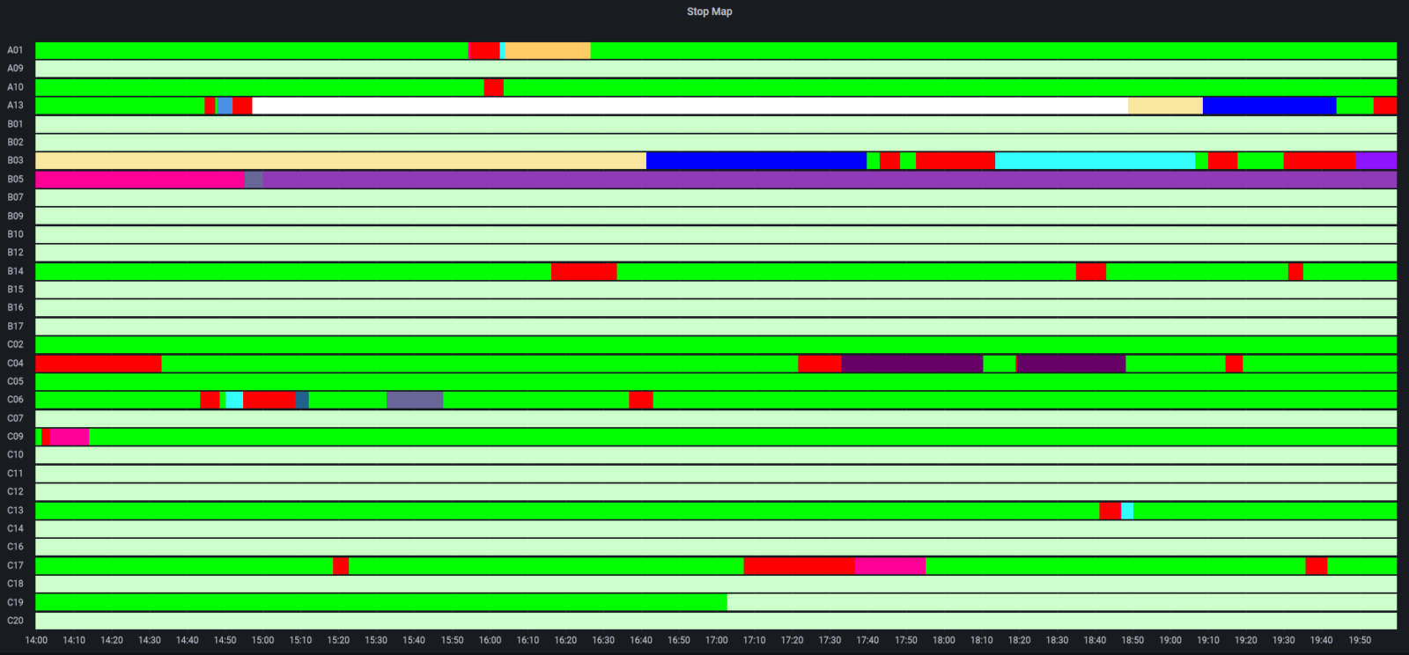
Task: Click the long white segment in row A13
Action: click(x=690, y=106)
